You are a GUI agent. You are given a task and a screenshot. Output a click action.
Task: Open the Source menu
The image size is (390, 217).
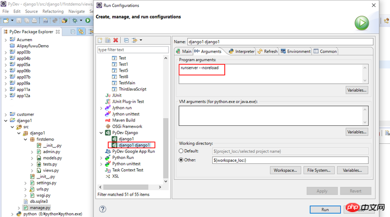31,11
